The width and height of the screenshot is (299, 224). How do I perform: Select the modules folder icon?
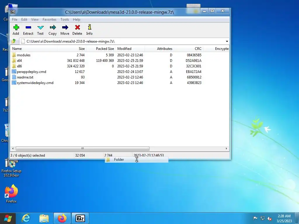(x=14, y=55)
